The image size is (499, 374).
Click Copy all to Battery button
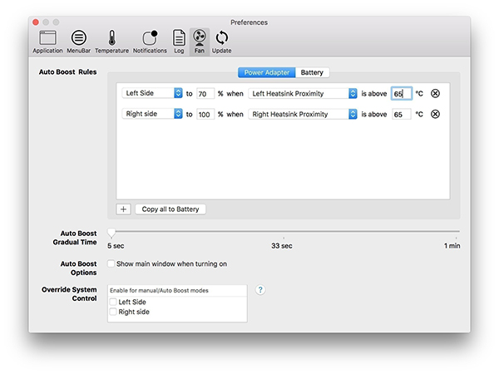[x=170, y=209]
